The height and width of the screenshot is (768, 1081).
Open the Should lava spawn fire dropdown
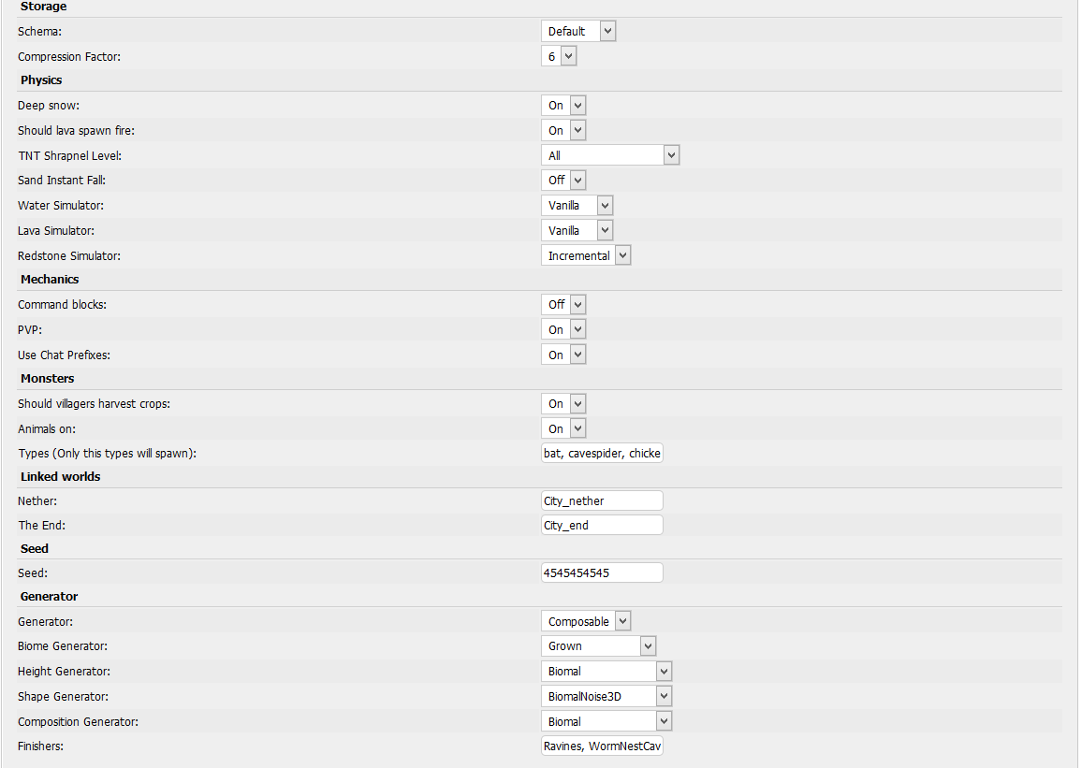[563, 130]
